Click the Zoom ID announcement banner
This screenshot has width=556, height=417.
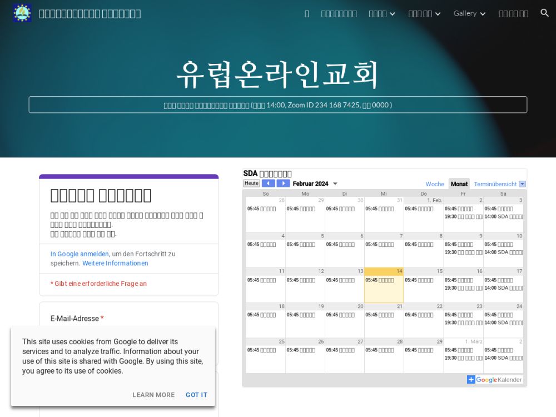click(278, 105)
